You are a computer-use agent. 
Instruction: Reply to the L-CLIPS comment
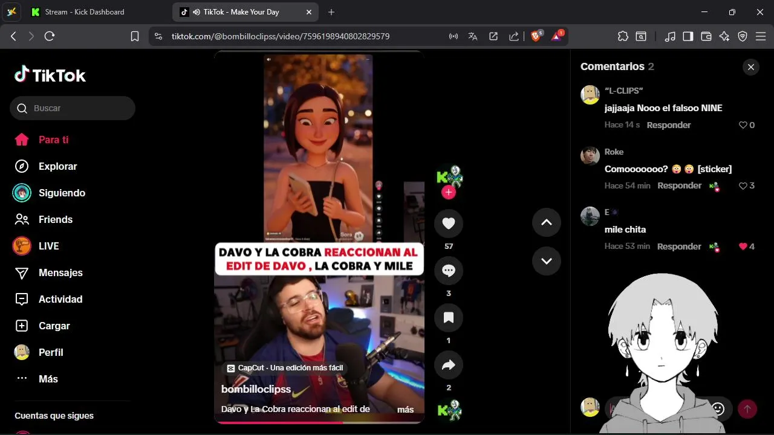point(669,125)
